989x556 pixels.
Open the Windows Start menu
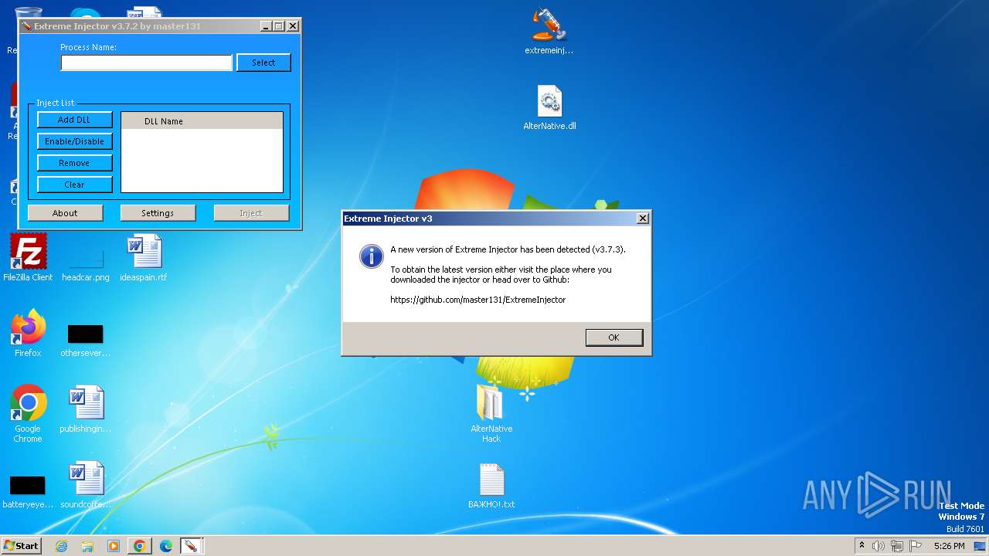pos(22,546)
